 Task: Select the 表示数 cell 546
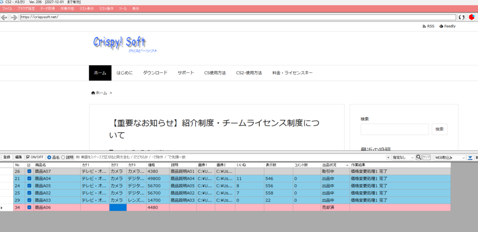click(279, 179)
